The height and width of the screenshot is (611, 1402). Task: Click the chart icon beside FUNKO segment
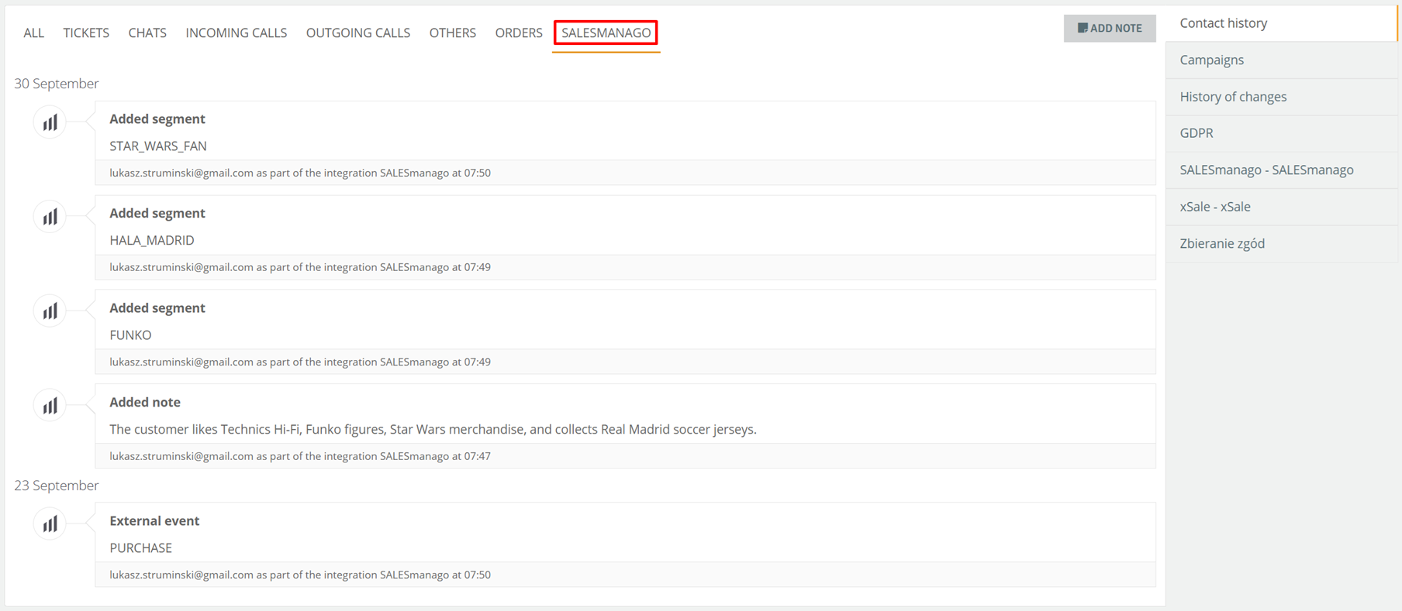click(50, 312)
